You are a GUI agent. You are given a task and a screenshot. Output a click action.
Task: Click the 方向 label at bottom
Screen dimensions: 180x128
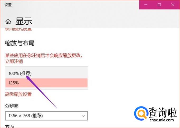[x=10, y=126]
